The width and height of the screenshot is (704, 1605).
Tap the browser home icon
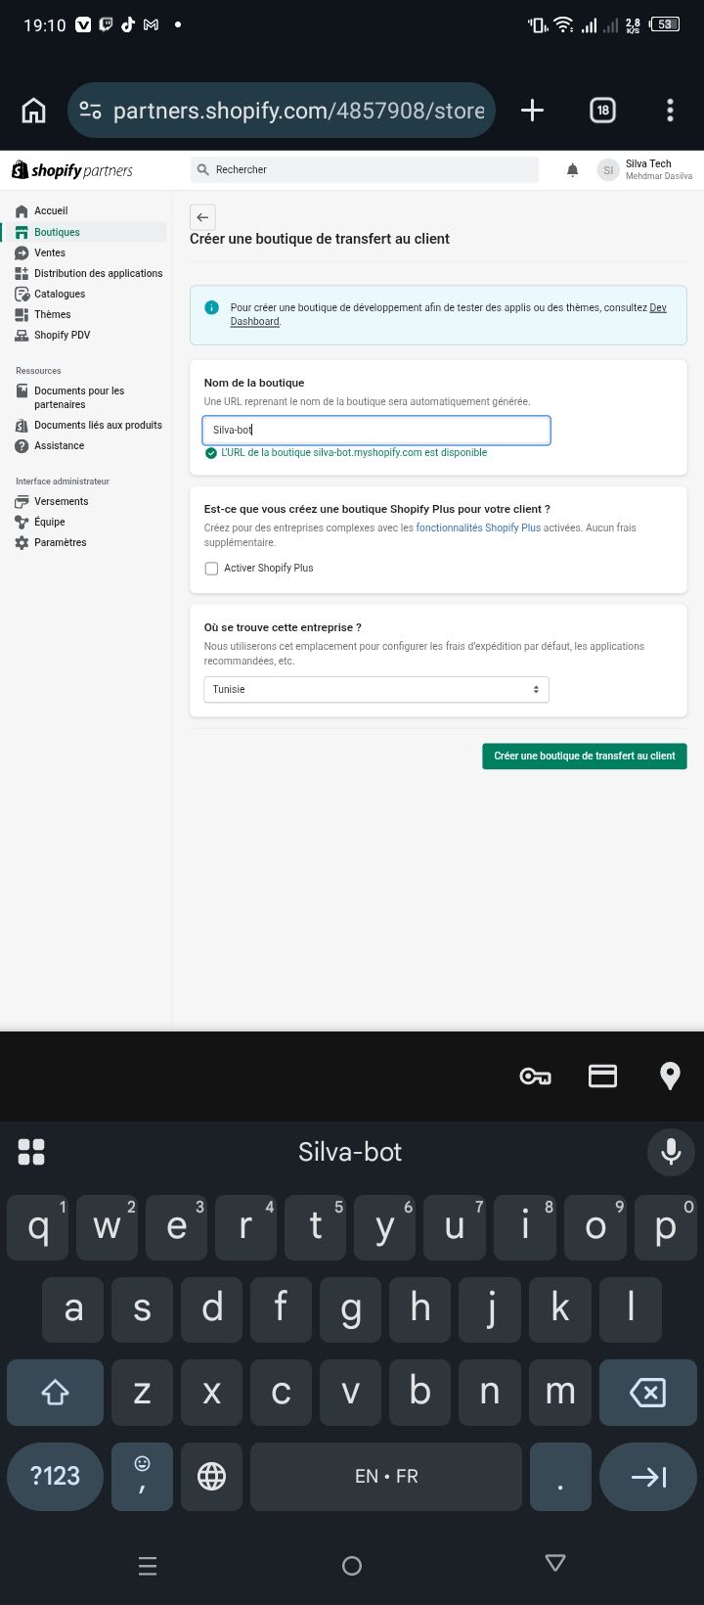tap(33, 111)
